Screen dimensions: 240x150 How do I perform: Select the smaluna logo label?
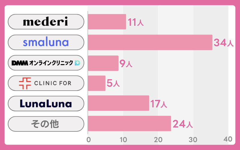click(46, 42)
